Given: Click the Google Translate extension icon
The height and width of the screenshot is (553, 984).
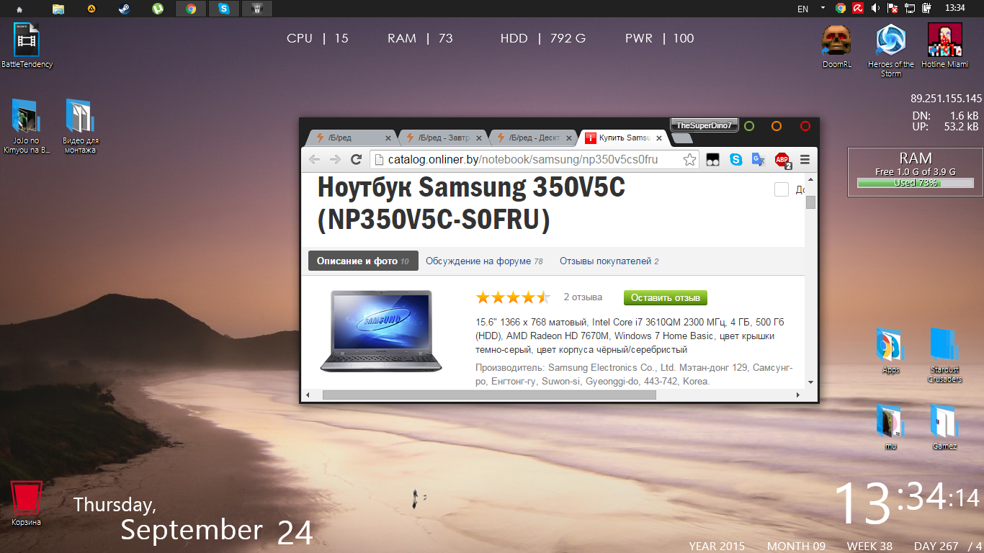Looking at the screenshot, I should coord(758,160).
